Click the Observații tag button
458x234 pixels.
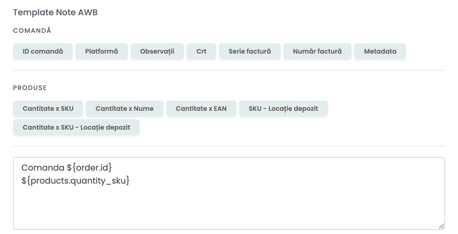click(157, 51)
